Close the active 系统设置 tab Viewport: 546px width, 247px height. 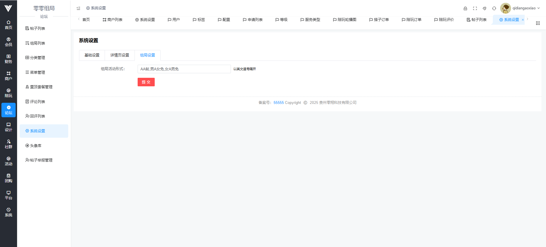point(523,20)
